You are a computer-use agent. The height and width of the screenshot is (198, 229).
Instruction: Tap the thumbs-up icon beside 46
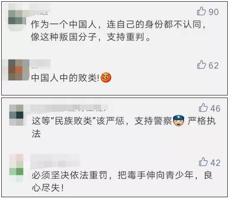tap(203, 108)
